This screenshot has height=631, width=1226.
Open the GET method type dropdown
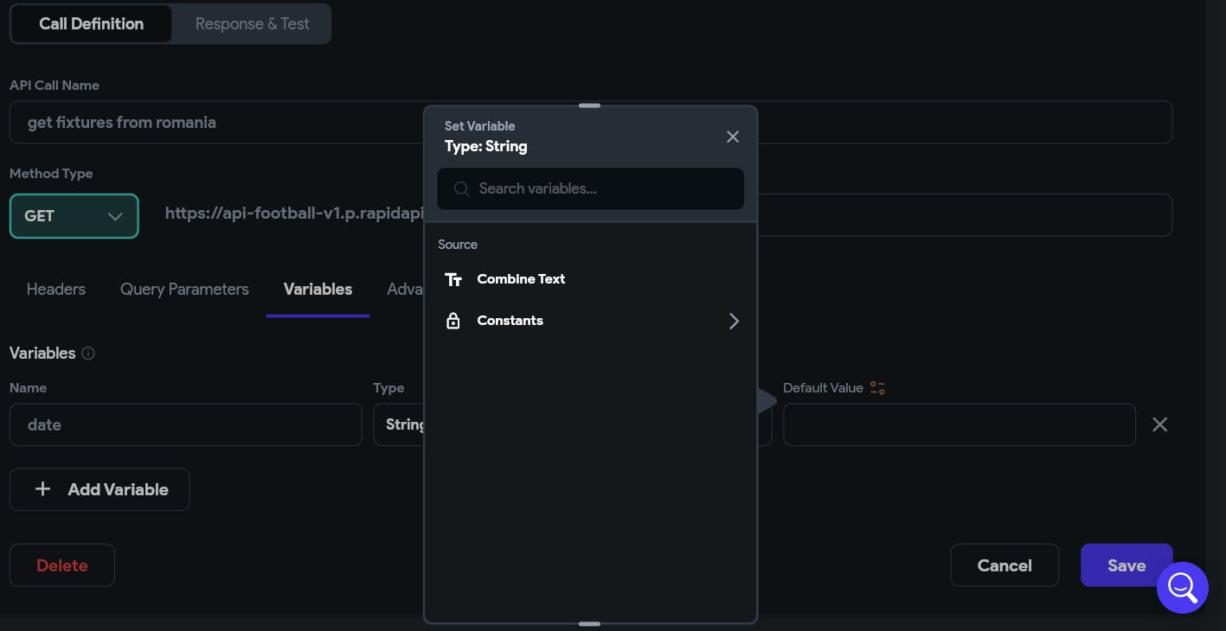74,216
